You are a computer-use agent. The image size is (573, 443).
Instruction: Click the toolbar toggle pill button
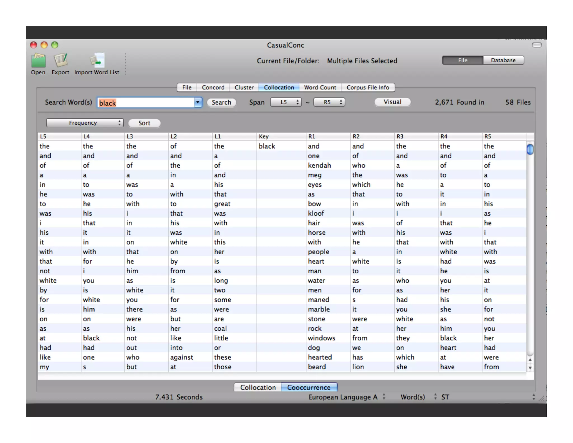coord(536,45)
